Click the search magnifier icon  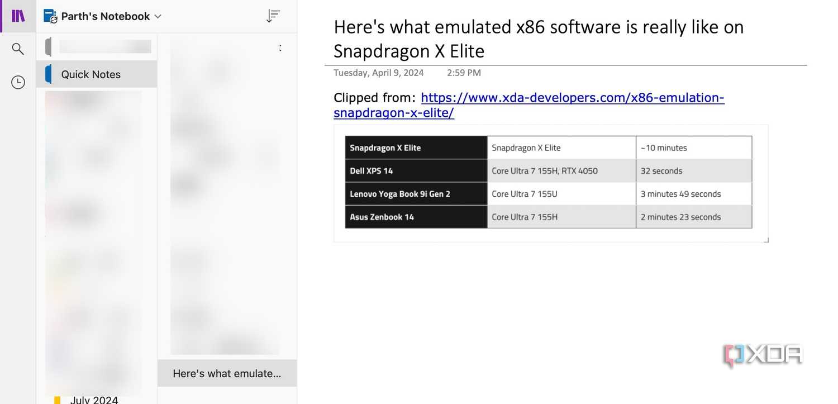[x=18, y=49]
